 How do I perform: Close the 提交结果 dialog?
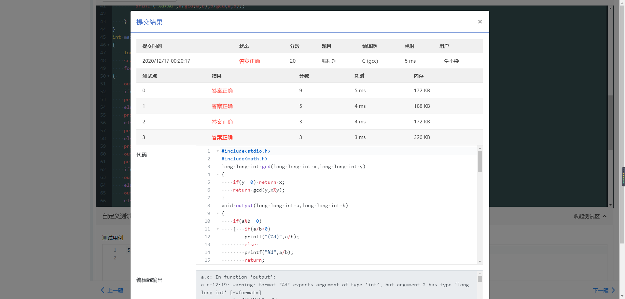click(x=480, y=22)
